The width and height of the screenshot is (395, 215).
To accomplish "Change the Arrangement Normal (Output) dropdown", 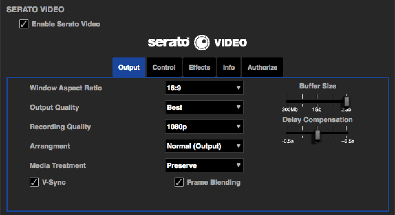I will 204,146.
